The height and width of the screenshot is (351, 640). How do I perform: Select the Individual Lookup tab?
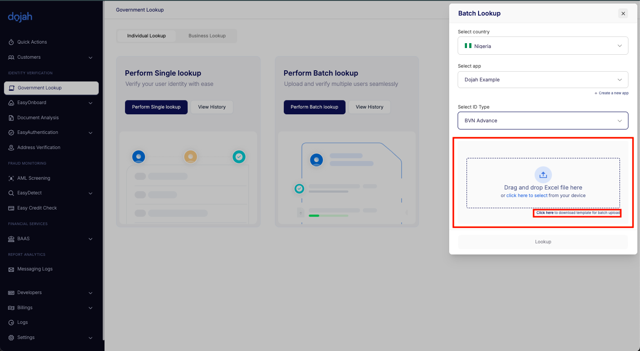point(146,36)
